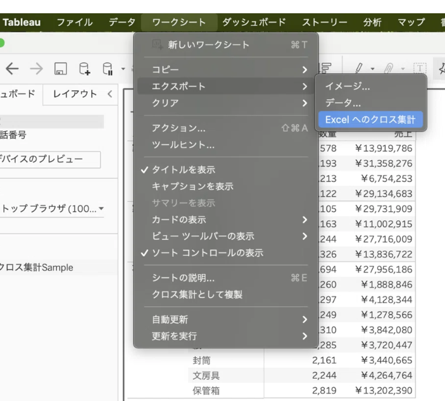The height and width of the screenshot is (401, 445).
Task: Click the ¥6,754,253 sales cell
Action: click(386, 178)
